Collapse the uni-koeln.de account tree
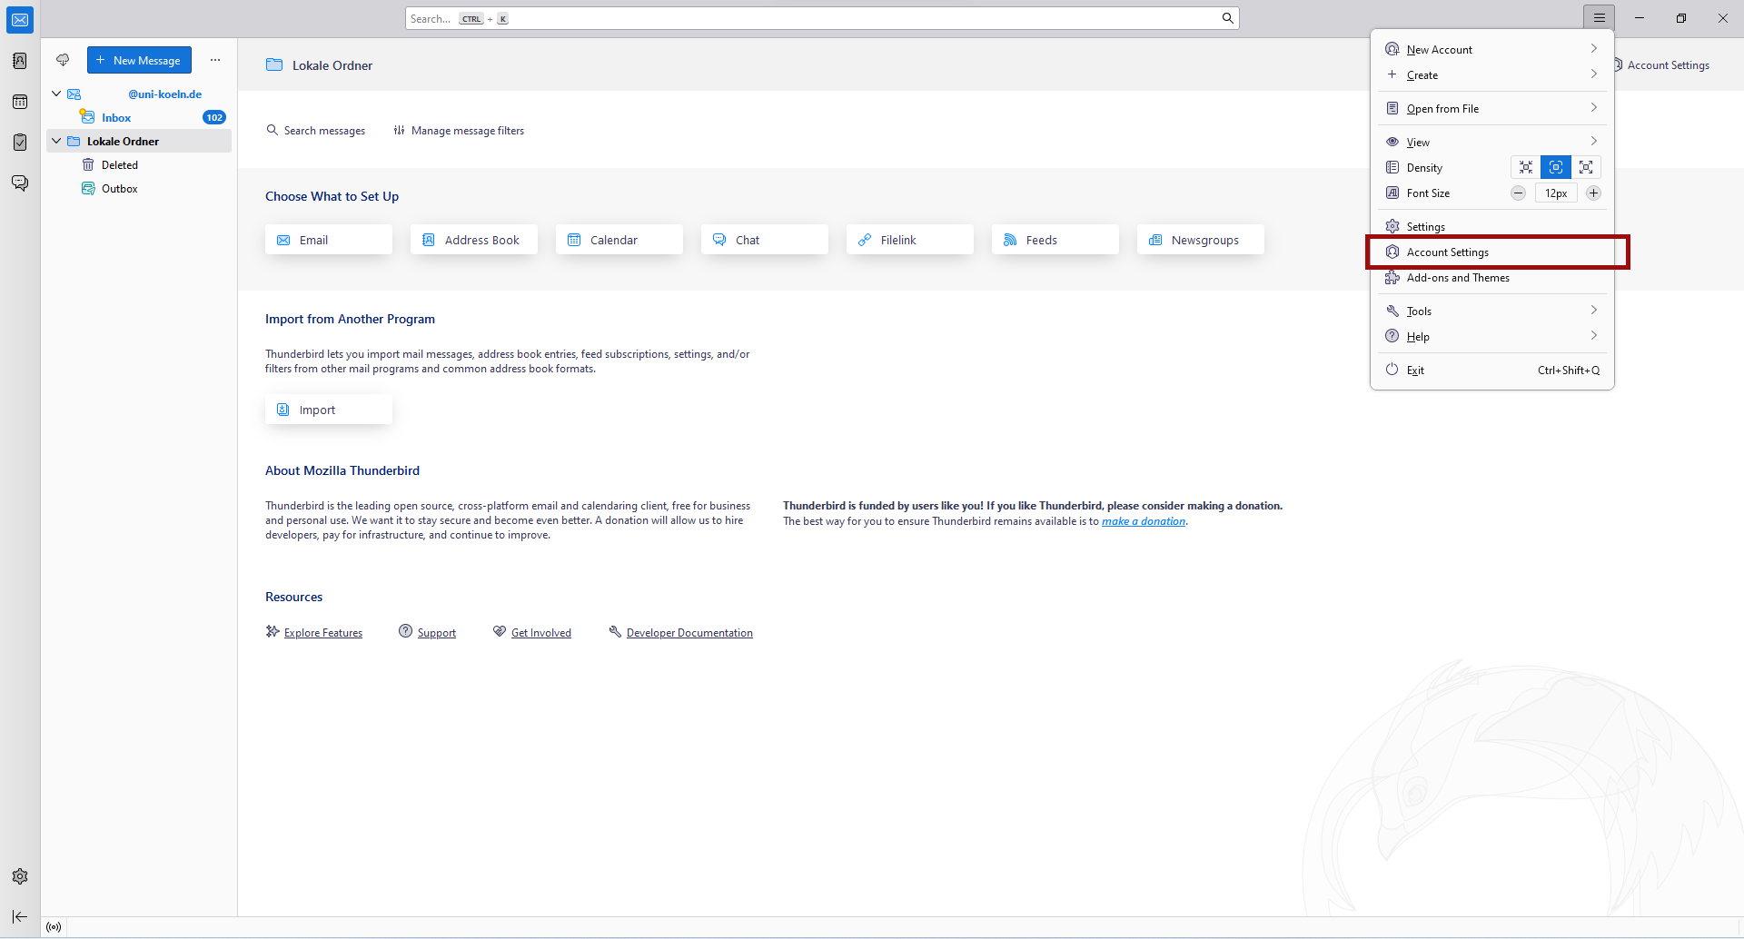1744x939 pixels. pyautogui.click(x=56, y=94)
